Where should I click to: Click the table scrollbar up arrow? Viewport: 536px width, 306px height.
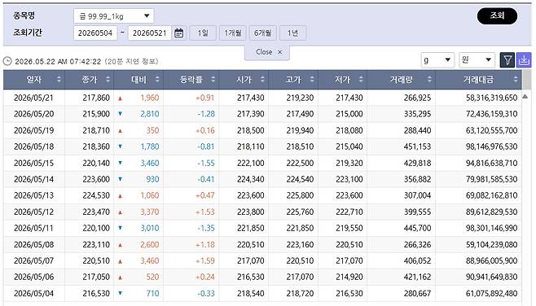pyautogui.click(x=525, y=97)
